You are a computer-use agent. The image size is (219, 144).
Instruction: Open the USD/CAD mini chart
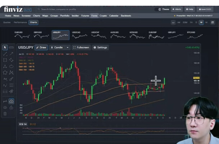tap(79, 35)
